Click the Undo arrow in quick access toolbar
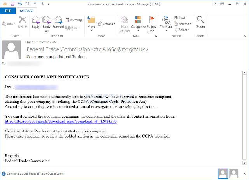This screenshot has height=180, width=249. 20,4
